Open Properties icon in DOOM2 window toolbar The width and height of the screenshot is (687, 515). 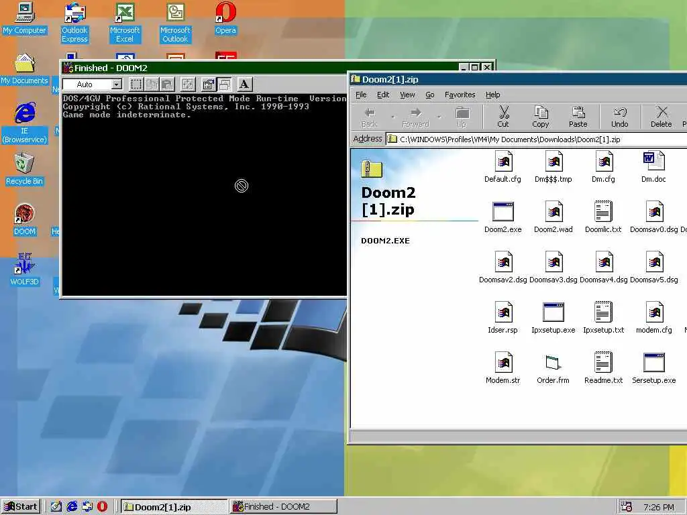[209, 84]
